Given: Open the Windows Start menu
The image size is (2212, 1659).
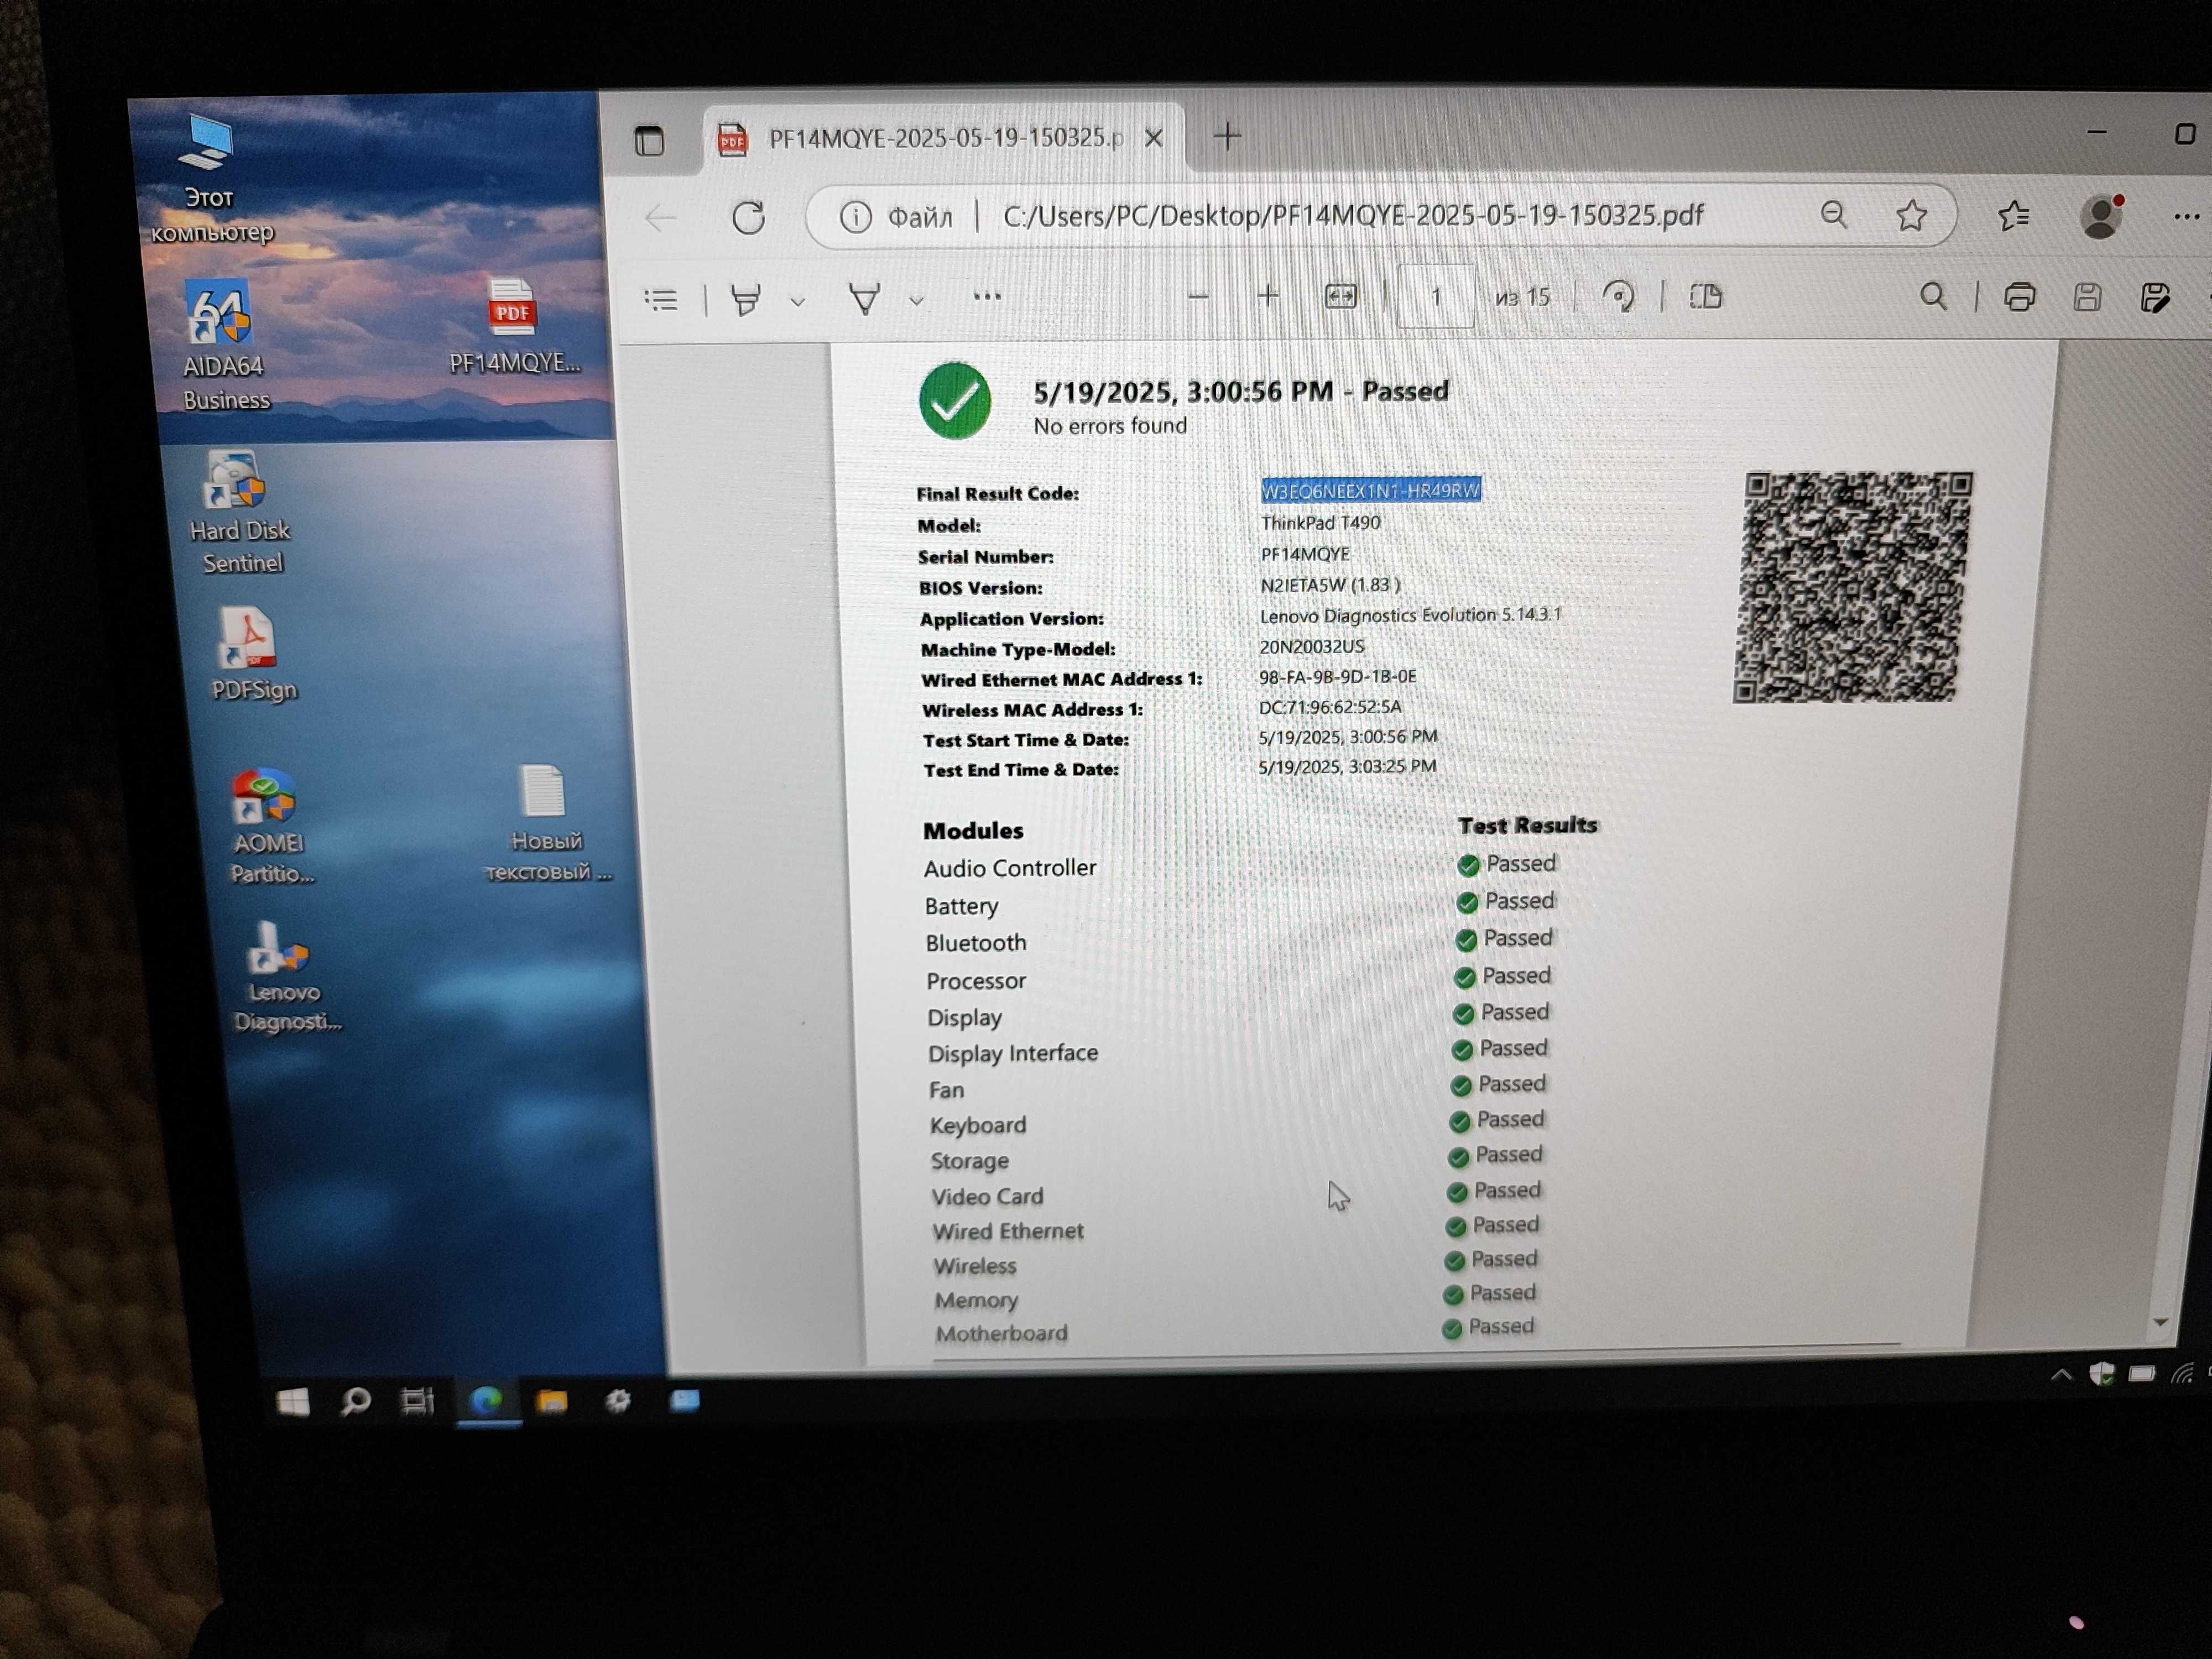Looking at the screenshot, I should 293,1402.
